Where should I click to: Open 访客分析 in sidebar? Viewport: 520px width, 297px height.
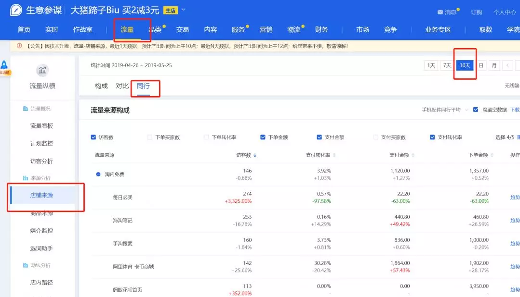coord(41,161)
